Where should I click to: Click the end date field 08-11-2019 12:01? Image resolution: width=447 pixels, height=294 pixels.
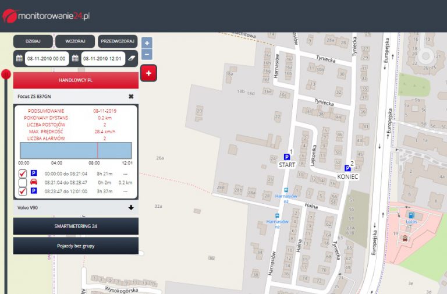point(103,59)
